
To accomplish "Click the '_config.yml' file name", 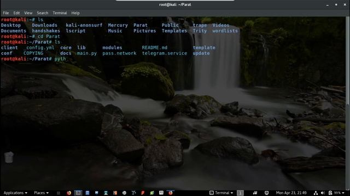I will pos(39,47).
